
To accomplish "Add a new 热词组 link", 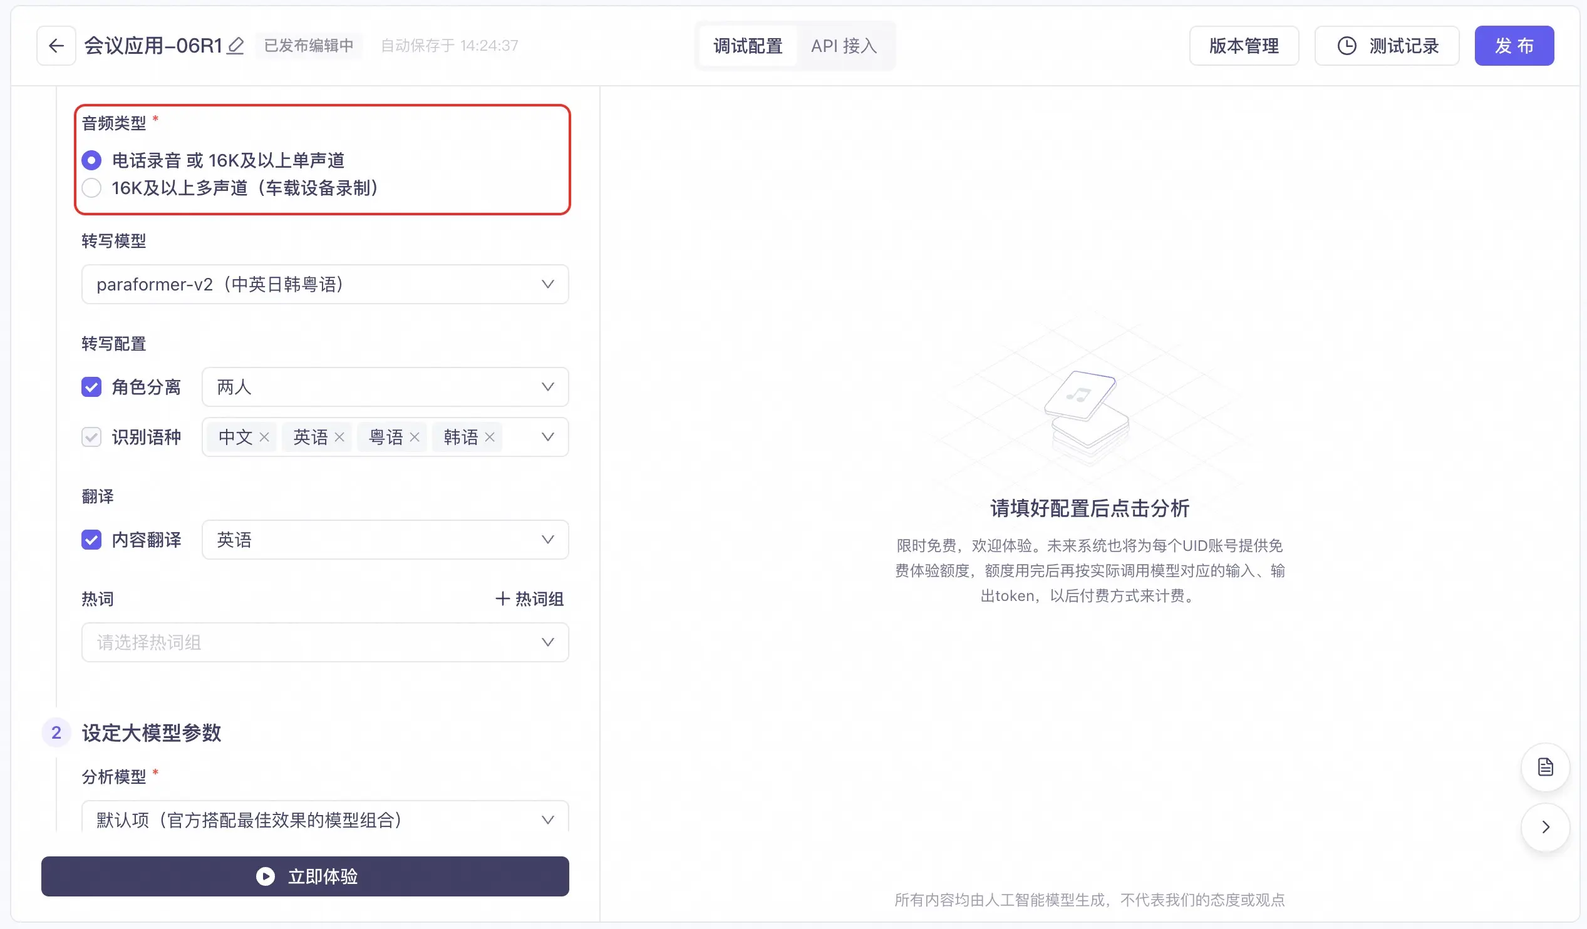I will [529, 598].
